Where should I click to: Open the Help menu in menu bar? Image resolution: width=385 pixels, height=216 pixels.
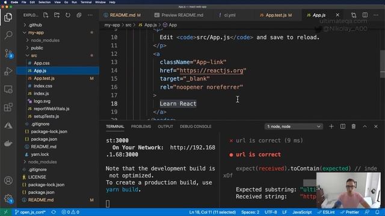coord(112,2)
